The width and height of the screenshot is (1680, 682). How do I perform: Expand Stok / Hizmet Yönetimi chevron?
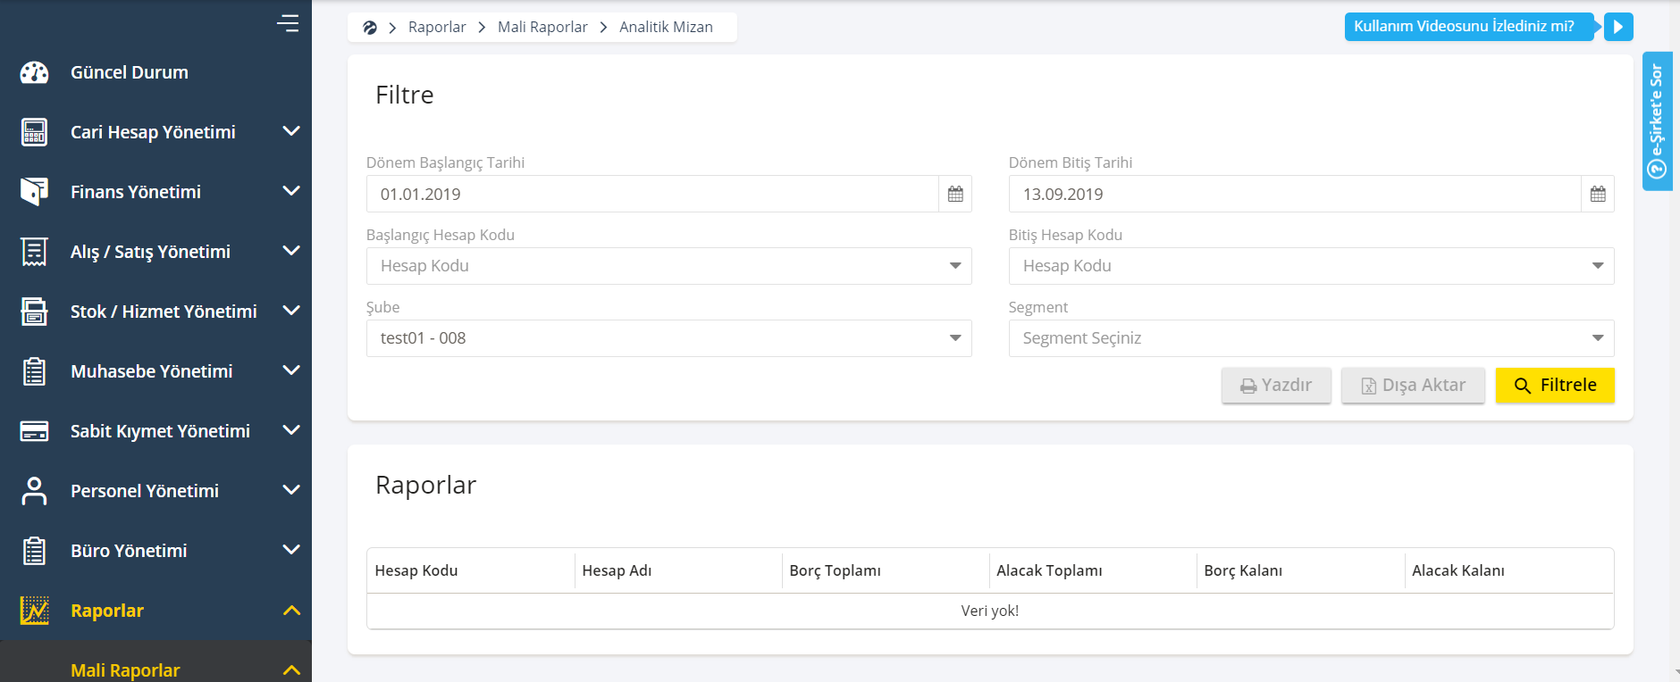291,311
